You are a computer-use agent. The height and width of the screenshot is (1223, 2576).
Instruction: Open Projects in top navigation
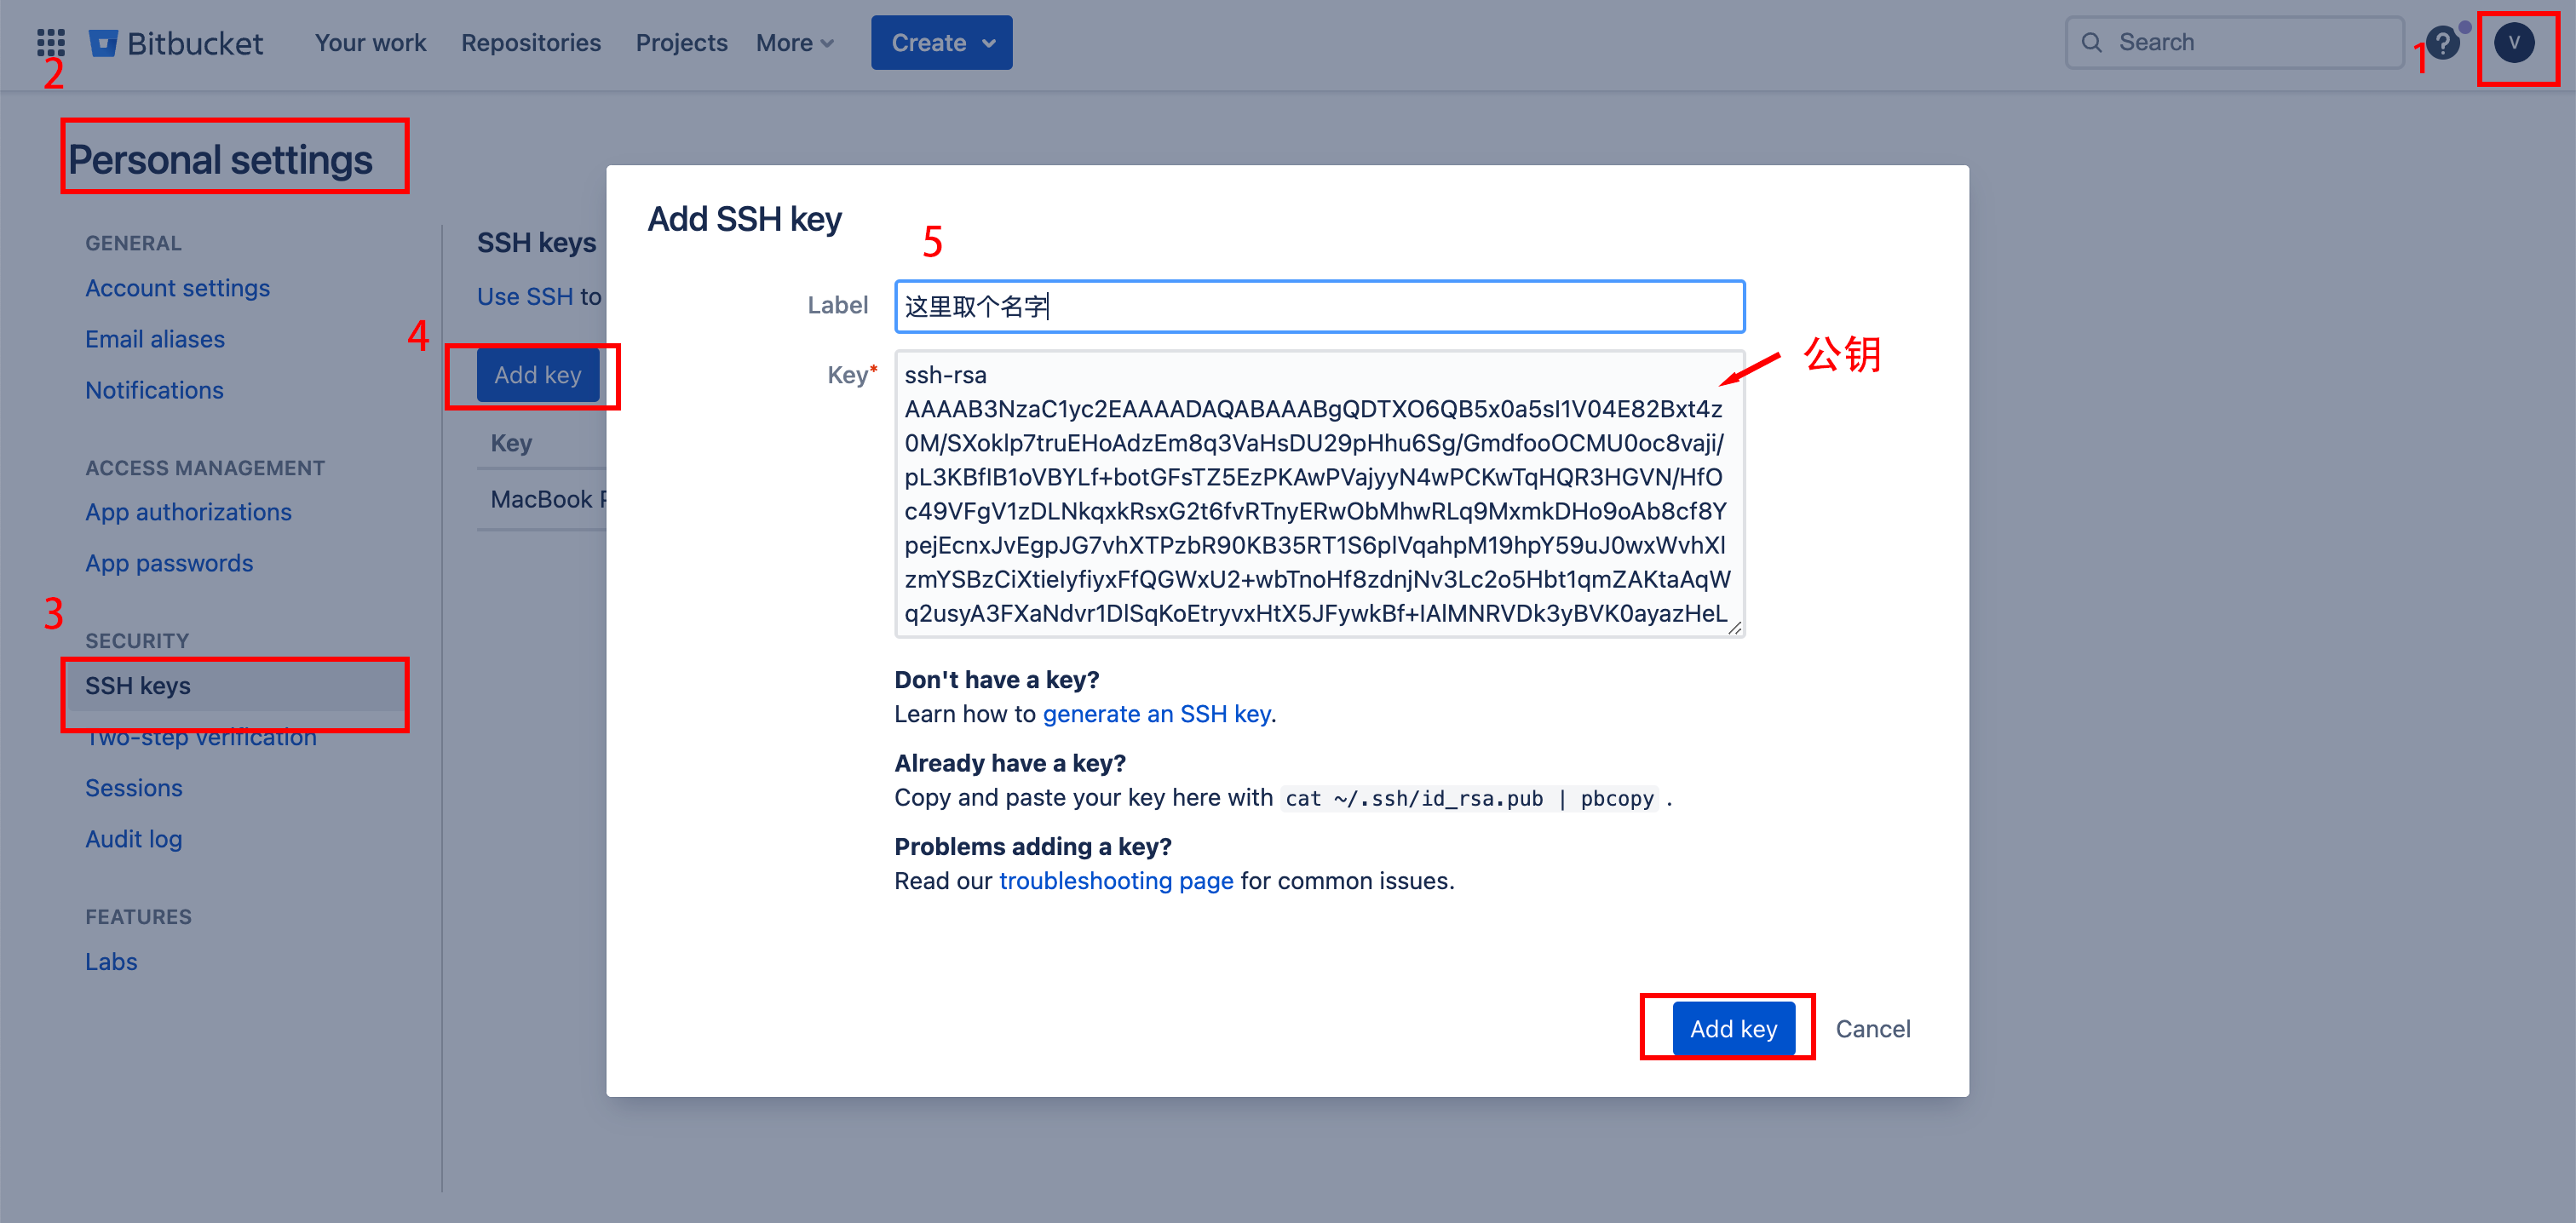click(681, 43)
